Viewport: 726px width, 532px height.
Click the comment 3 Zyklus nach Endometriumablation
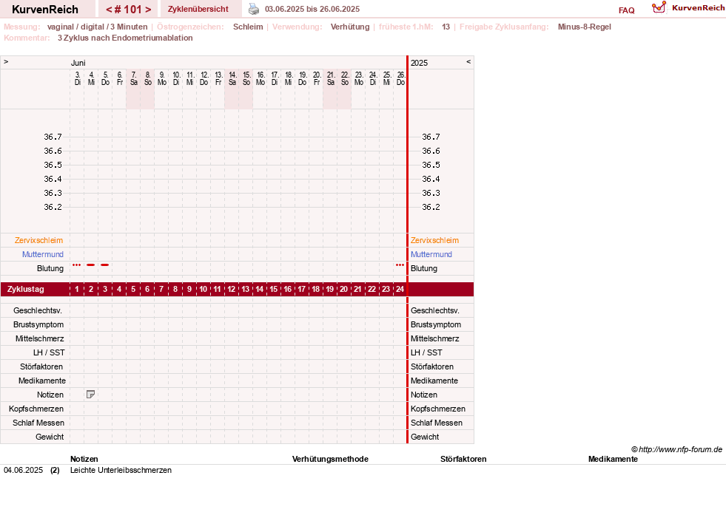click(125, 38)
